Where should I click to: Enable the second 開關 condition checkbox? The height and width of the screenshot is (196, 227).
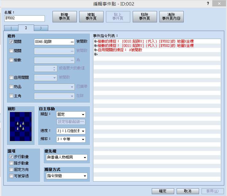(11, 51)
